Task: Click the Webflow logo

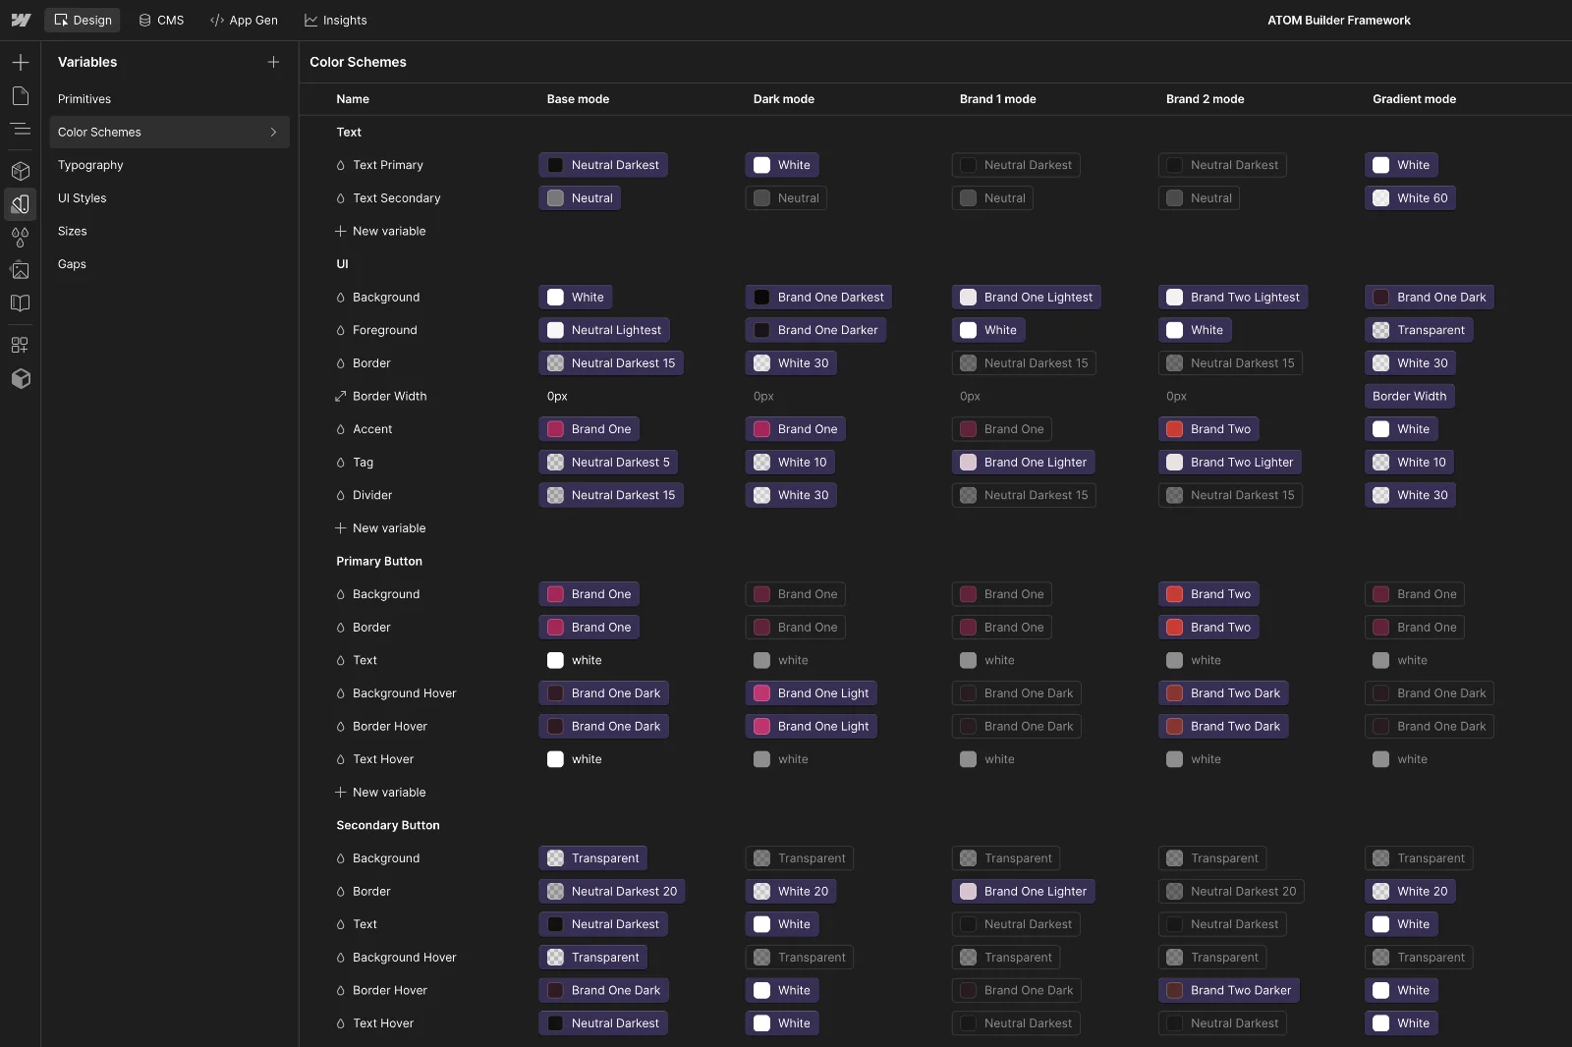Action: click(x=22, y=20)
